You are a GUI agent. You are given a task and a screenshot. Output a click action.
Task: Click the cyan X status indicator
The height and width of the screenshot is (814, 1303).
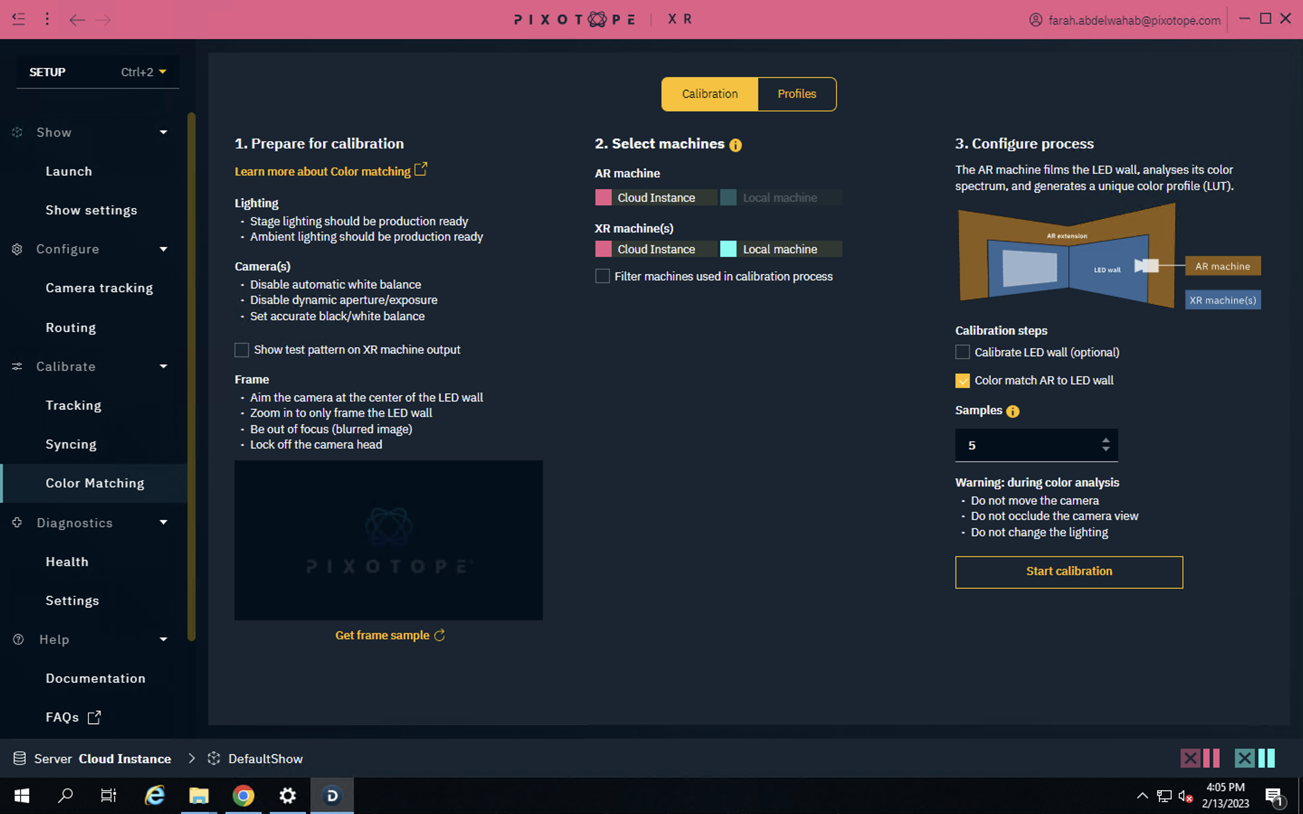[1244, 758]
